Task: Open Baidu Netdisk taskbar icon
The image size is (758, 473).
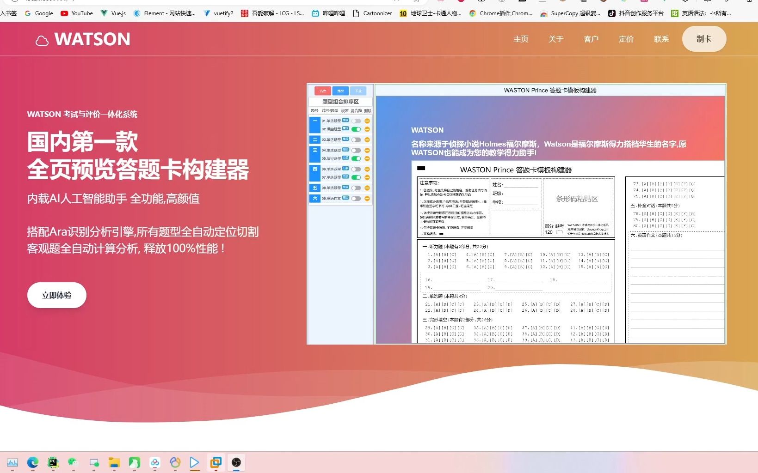Action: pyautogui.click(x=155, y=462)
